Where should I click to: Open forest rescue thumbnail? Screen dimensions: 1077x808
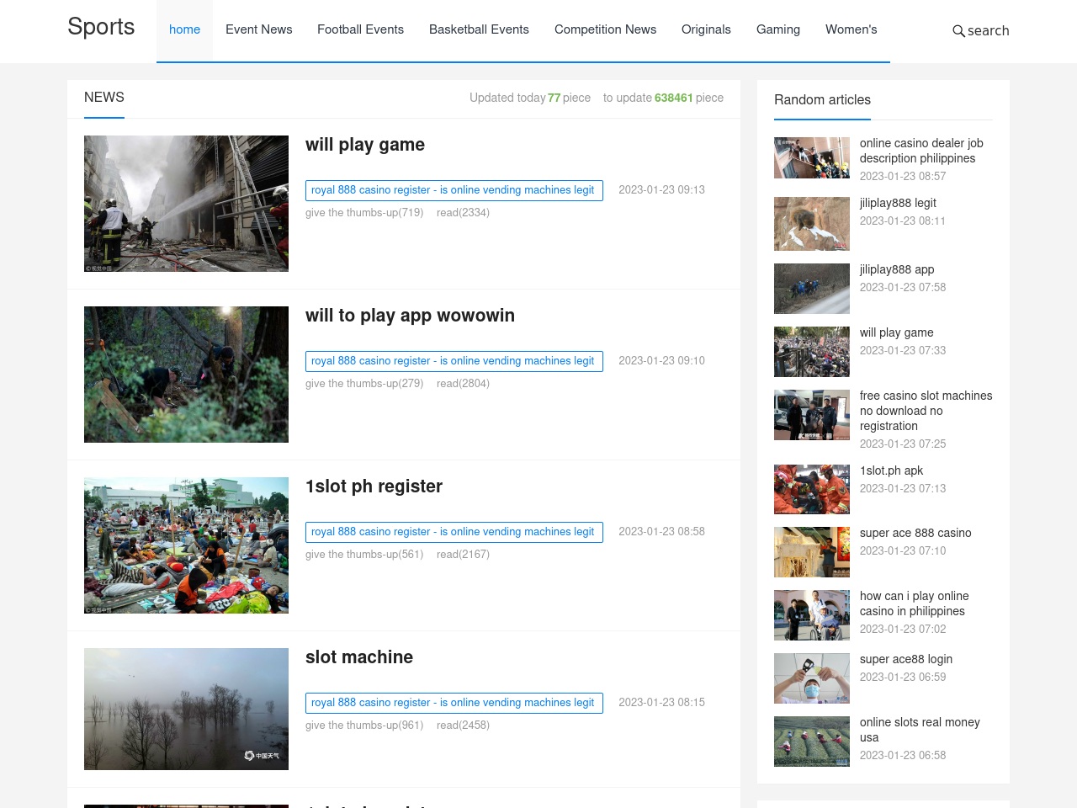(186, 375)
